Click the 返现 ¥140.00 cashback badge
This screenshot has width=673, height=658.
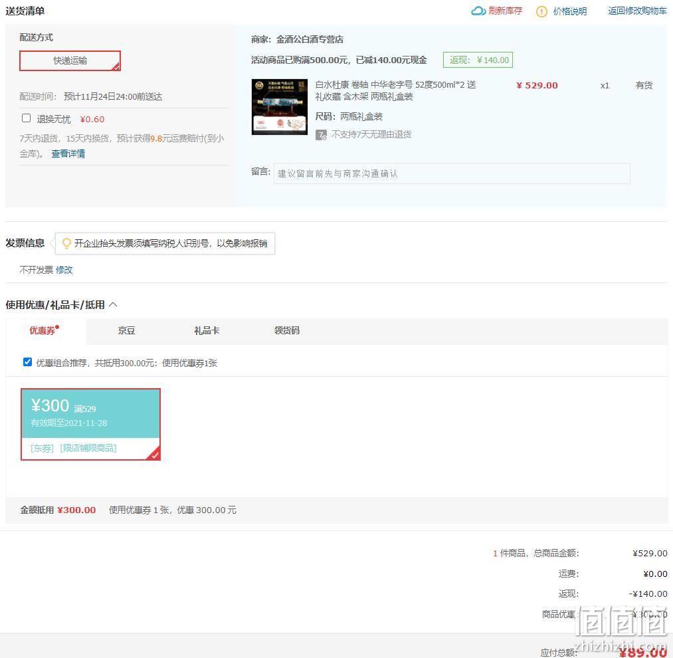[x=478, y=60]
